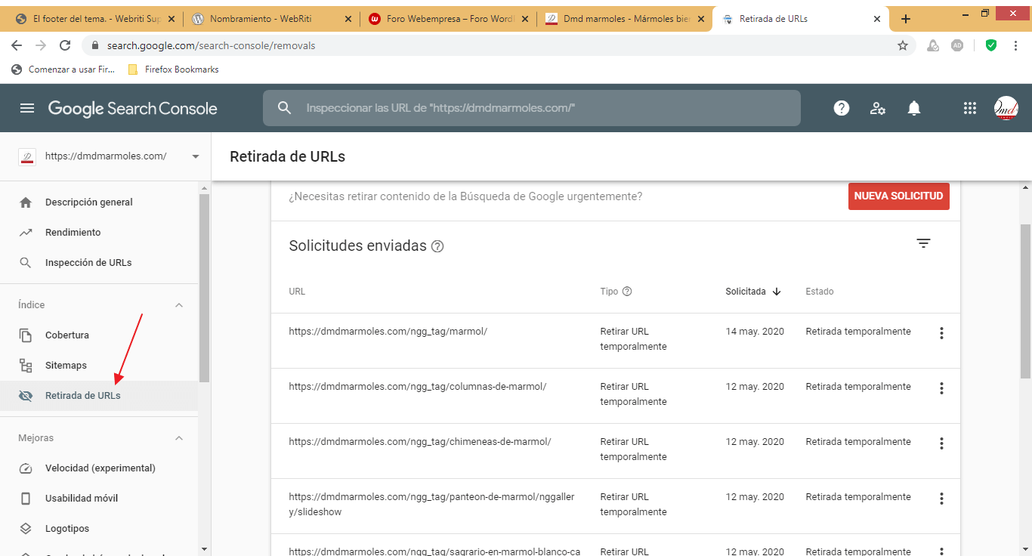Screen dimensions: 1032x556
Task: Switch to Dmd marmoles browser tab
Action: (623, 19)
